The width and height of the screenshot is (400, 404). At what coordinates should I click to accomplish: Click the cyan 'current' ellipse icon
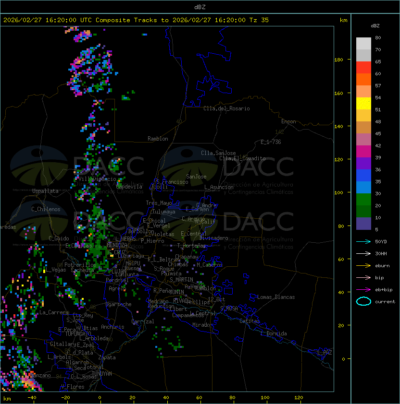click(363, 301)
